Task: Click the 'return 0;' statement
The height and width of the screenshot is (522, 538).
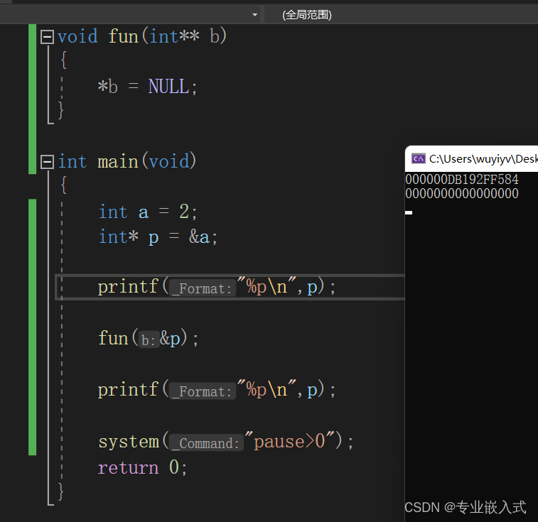Action: (143, 467)
